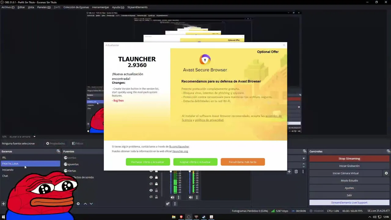The height and width of the screenshot is (220, 391).
Task: Open tlauncher.org link
Action: coord(180,151)
